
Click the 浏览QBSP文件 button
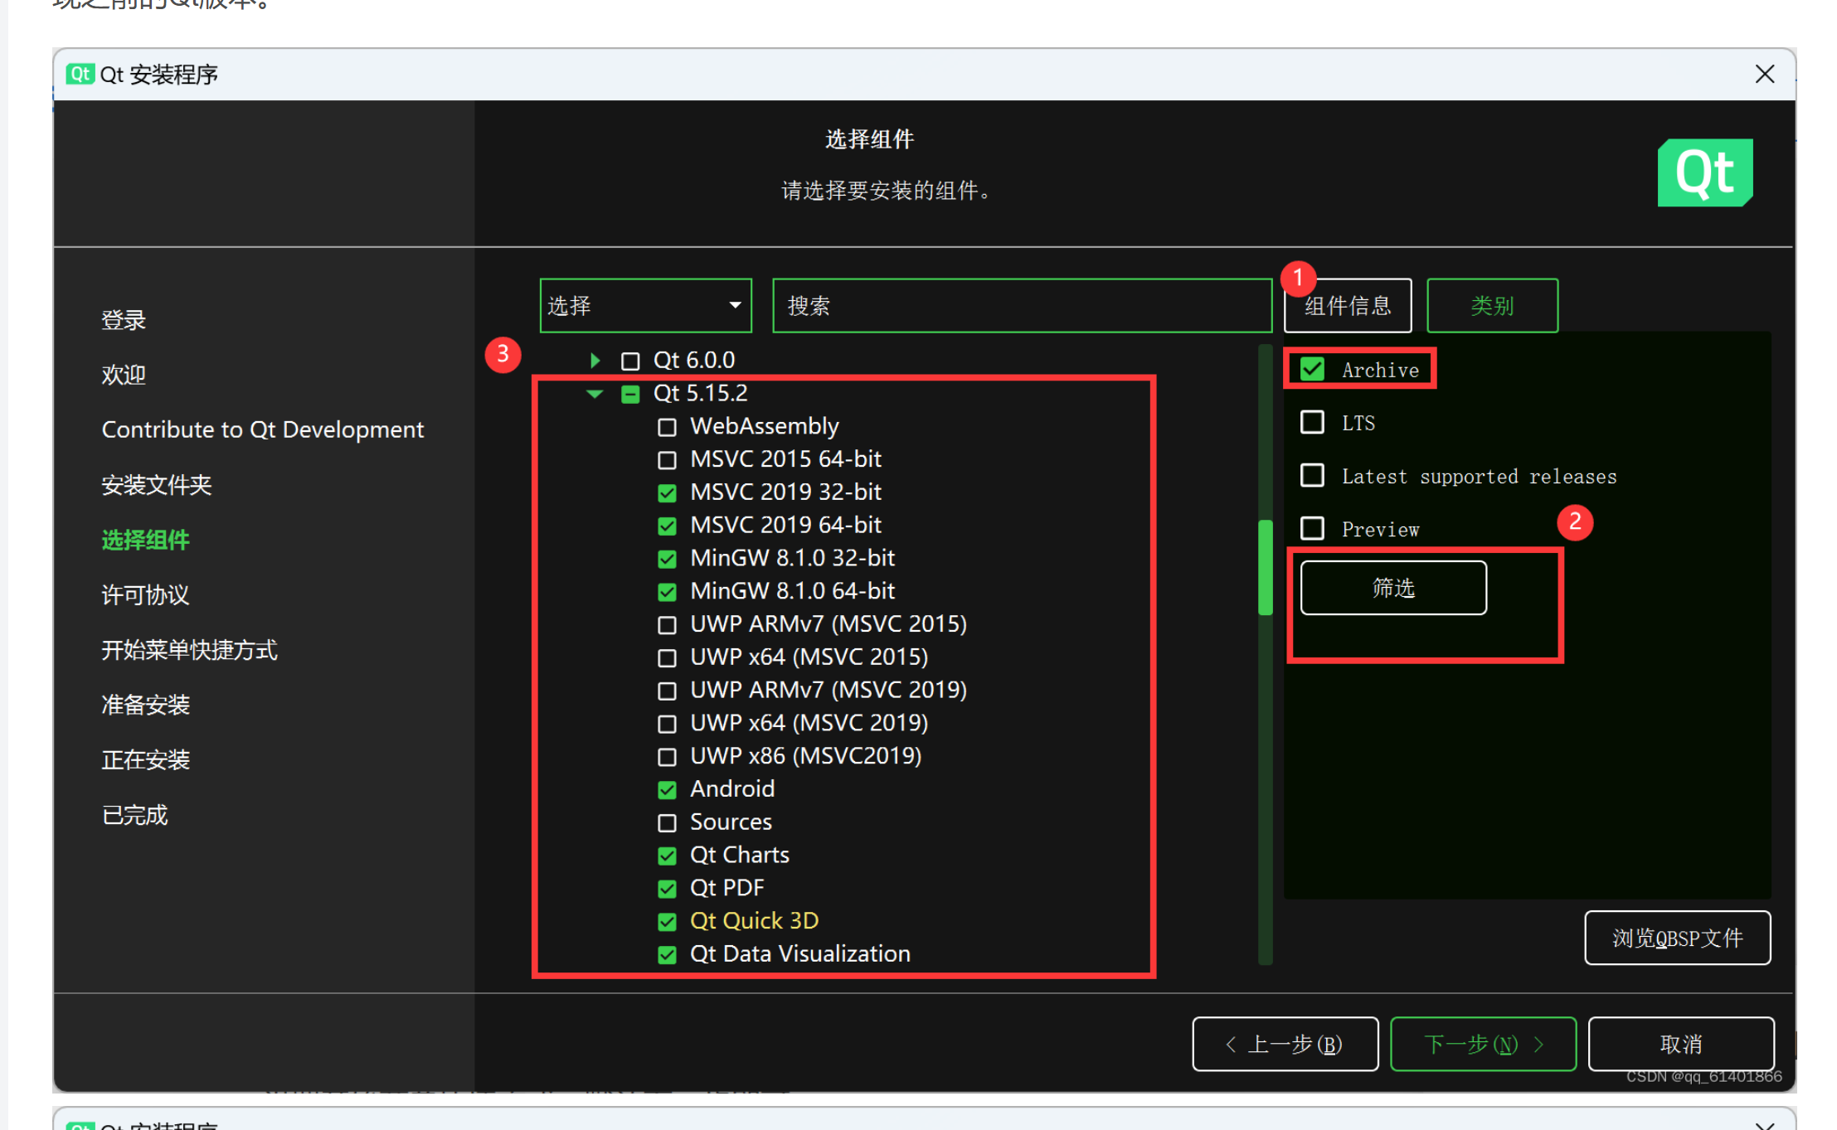(1677, 938)
